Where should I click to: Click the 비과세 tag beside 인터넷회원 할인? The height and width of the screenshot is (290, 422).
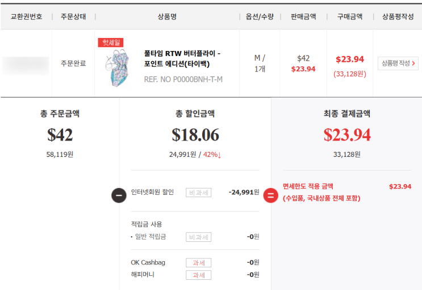[x=198, y=193]
